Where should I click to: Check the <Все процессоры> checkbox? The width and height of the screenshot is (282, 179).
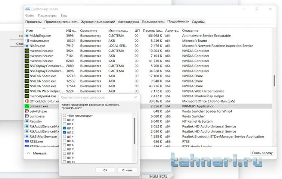tap(64, 116)
